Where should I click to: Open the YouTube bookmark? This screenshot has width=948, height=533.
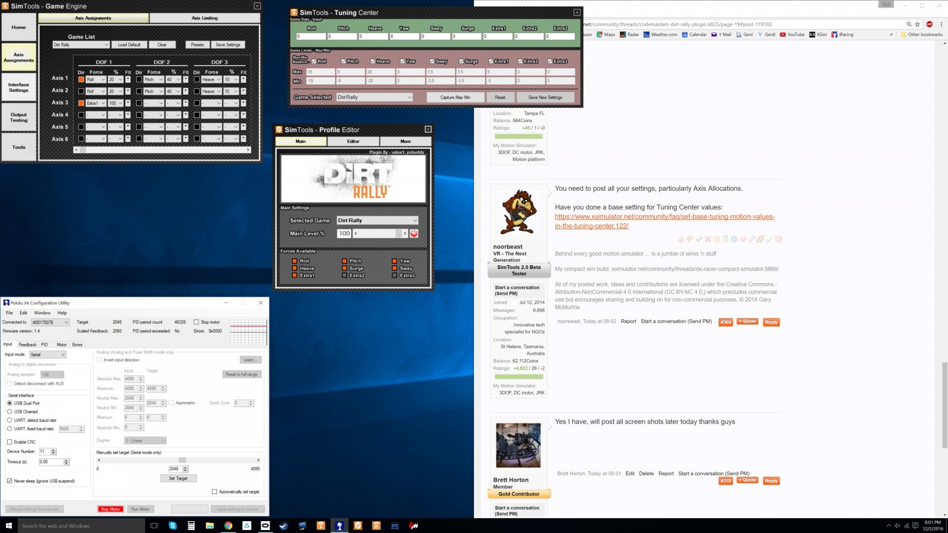point(792,34)
